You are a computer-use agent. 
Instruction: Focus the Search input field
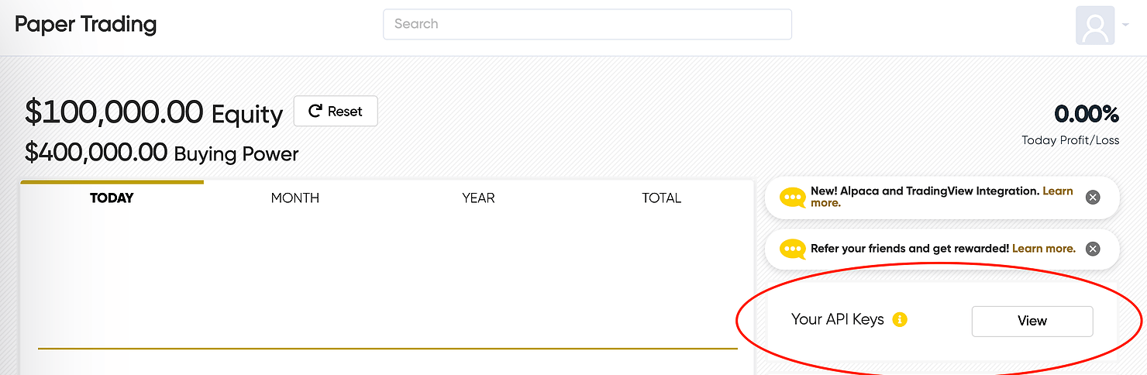[587, 24]
